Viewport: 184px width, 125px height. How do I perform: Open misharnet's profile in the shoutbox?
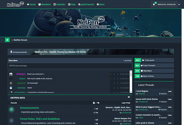[21, 83]
